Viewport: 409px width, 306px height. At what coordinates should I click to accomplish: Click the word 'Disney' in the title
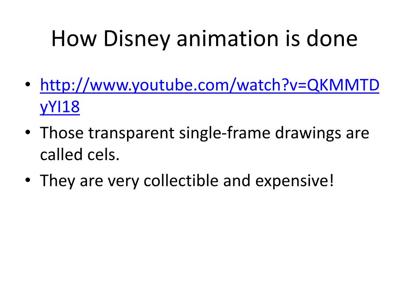[x=137, y=39]
